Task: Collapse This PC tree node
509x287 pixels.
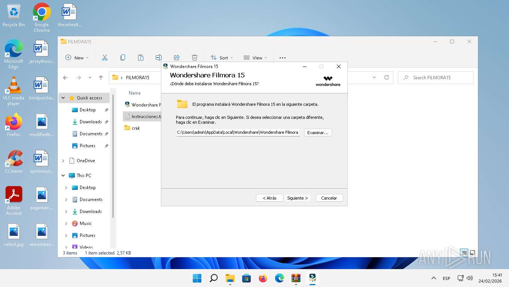Action: (63, 176)
